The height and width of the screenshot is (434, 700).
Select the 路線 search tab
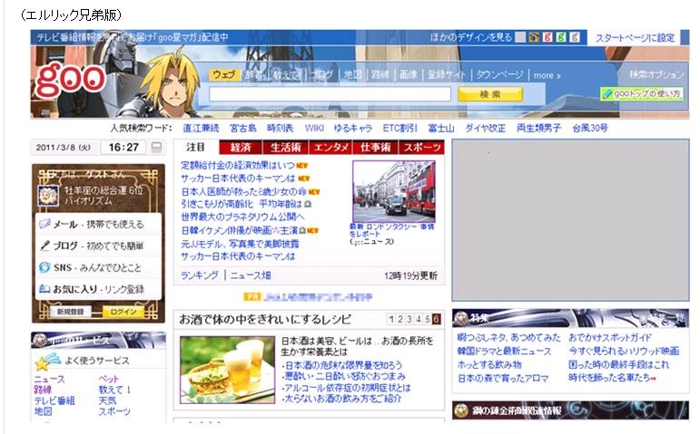(380, 75)
